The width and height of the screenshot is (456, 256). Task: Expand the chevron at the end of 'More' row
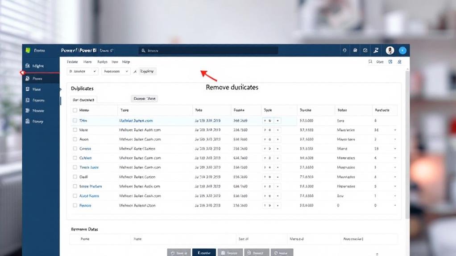395,130
